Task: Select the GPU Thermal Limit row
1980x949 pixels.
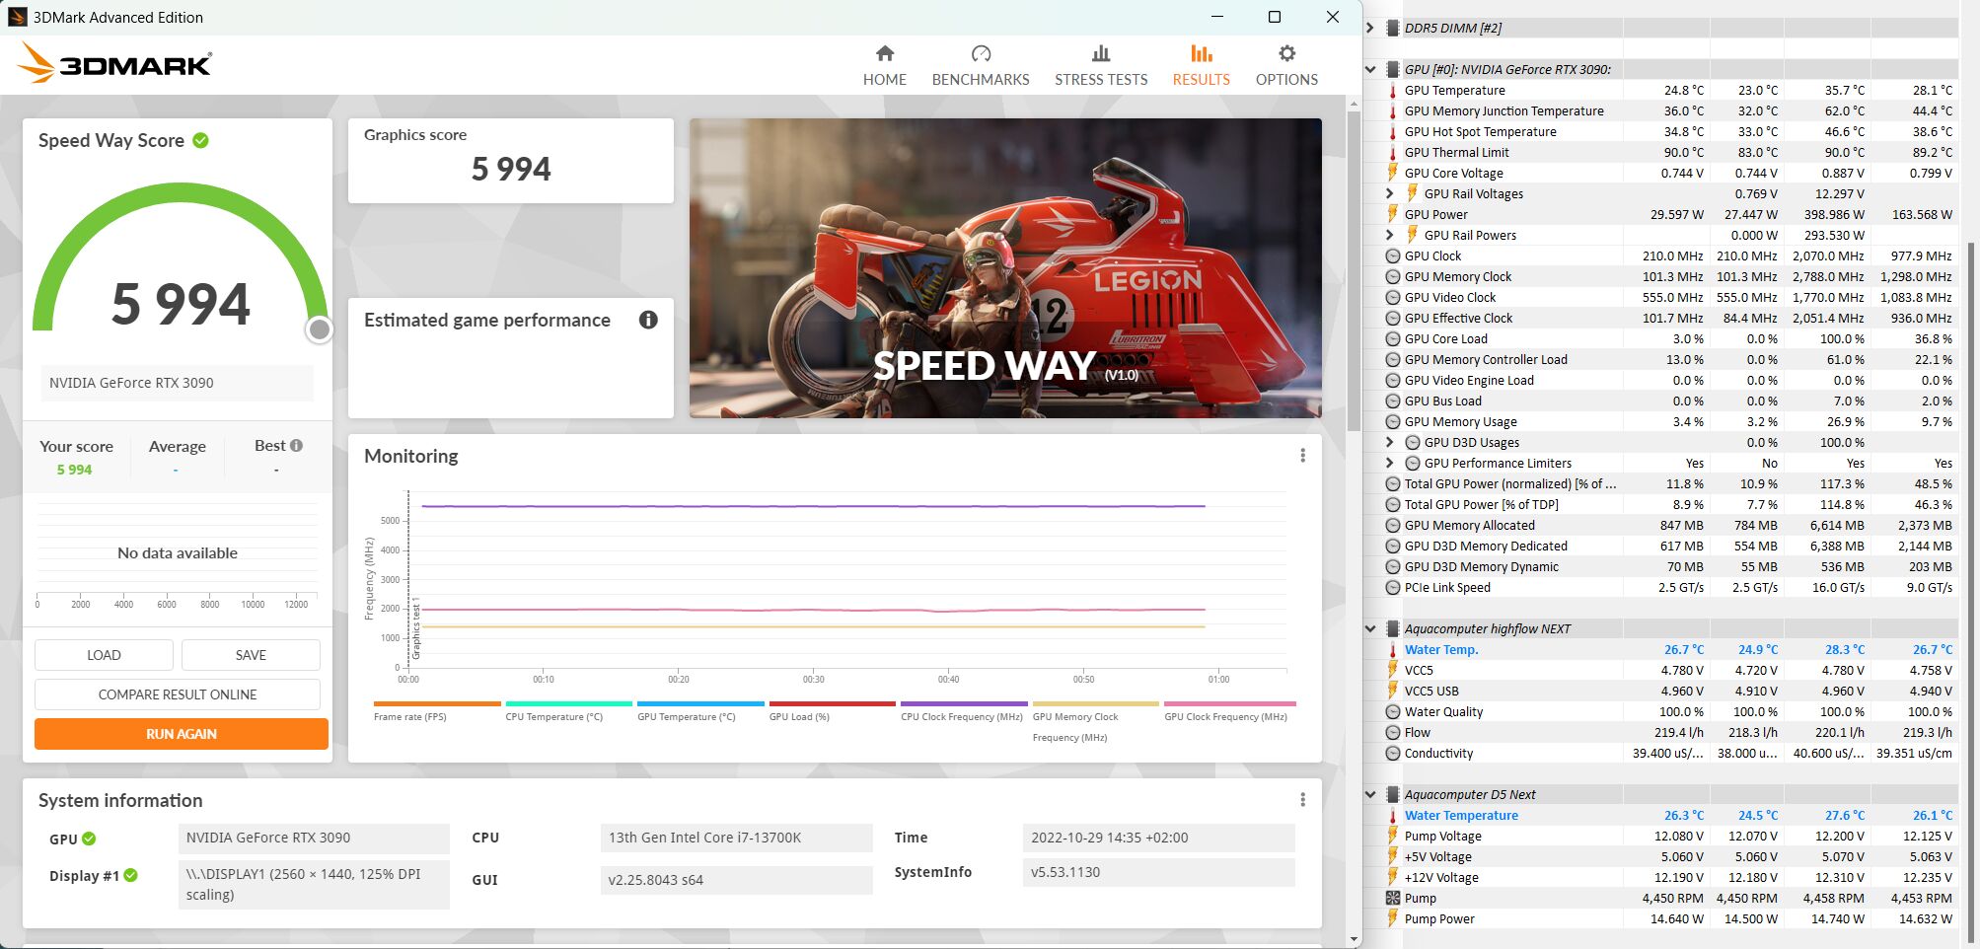Action: [1669, 152]
